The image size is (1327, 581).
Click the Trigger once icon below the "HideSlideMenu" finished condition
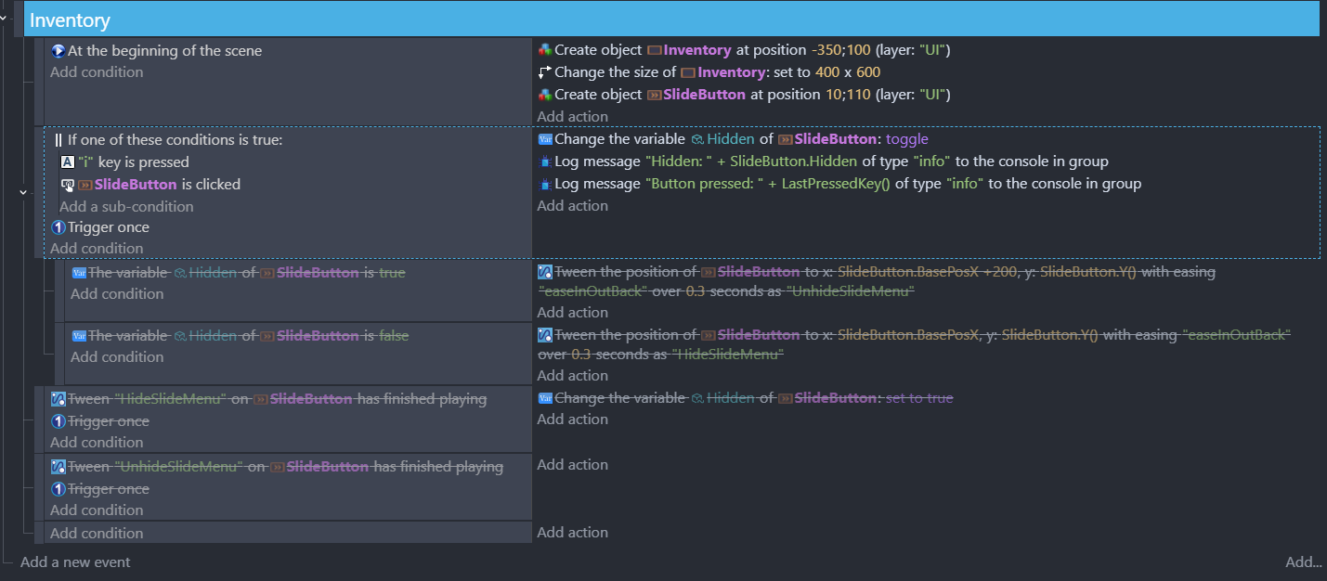click(x=58, y=421)
